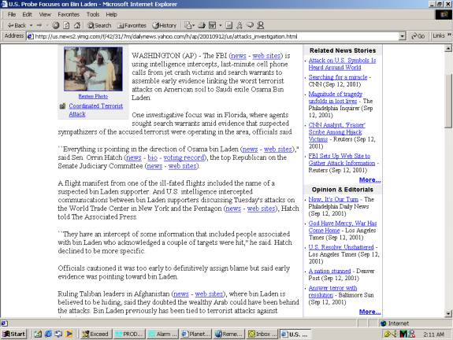Viewport: 453px width, 340px height.
Task: Switch to the Alarm taskbar window
Action: pos(162,334)
